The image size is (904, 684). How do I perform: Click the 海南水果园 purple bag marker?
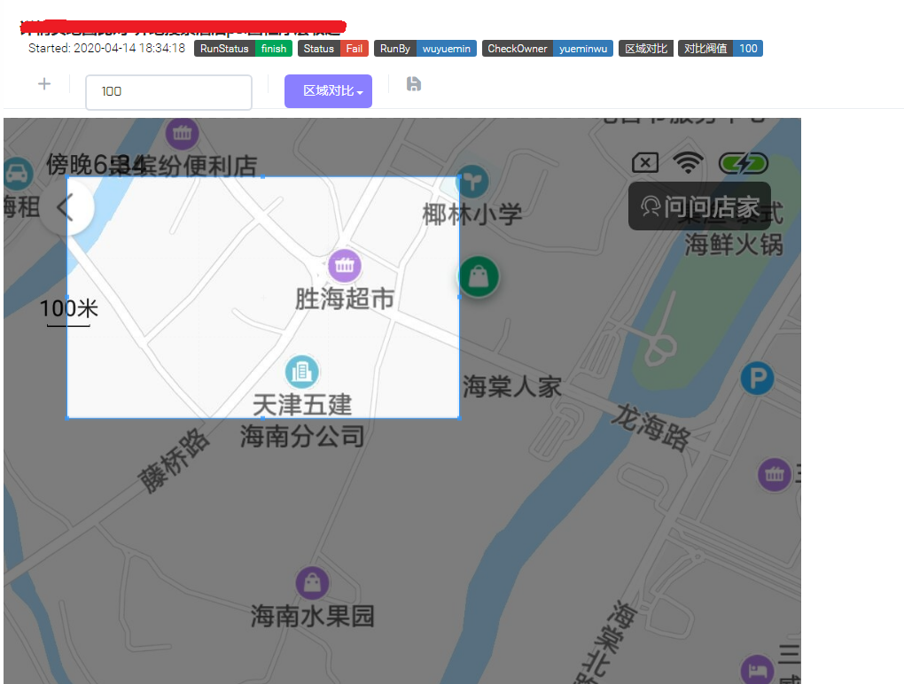(x=313, y=583)
